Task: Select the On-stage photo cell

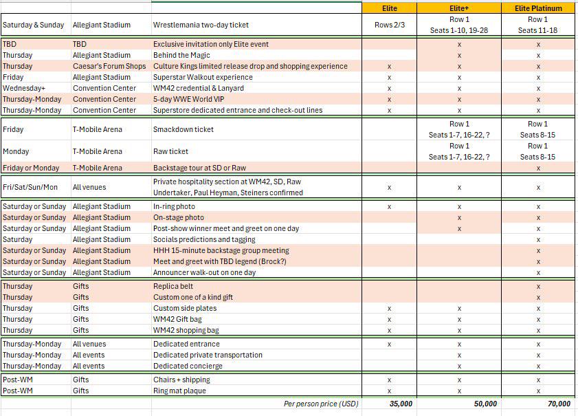Action: click(256, 217)
